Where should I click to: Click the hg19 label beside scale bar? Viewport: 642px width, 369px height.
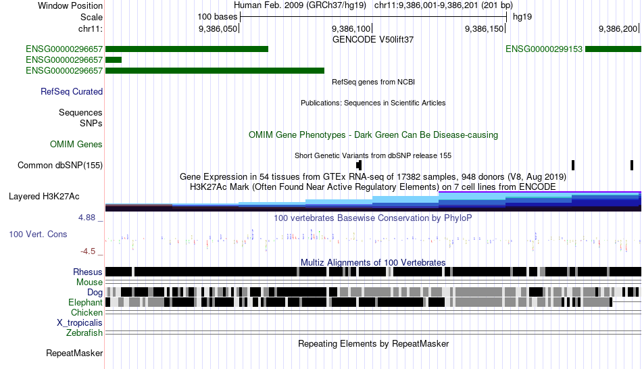coord(522,17)
